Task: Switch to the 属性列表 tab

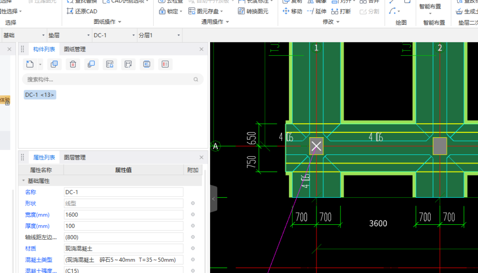Action: [x=44, y=157]
